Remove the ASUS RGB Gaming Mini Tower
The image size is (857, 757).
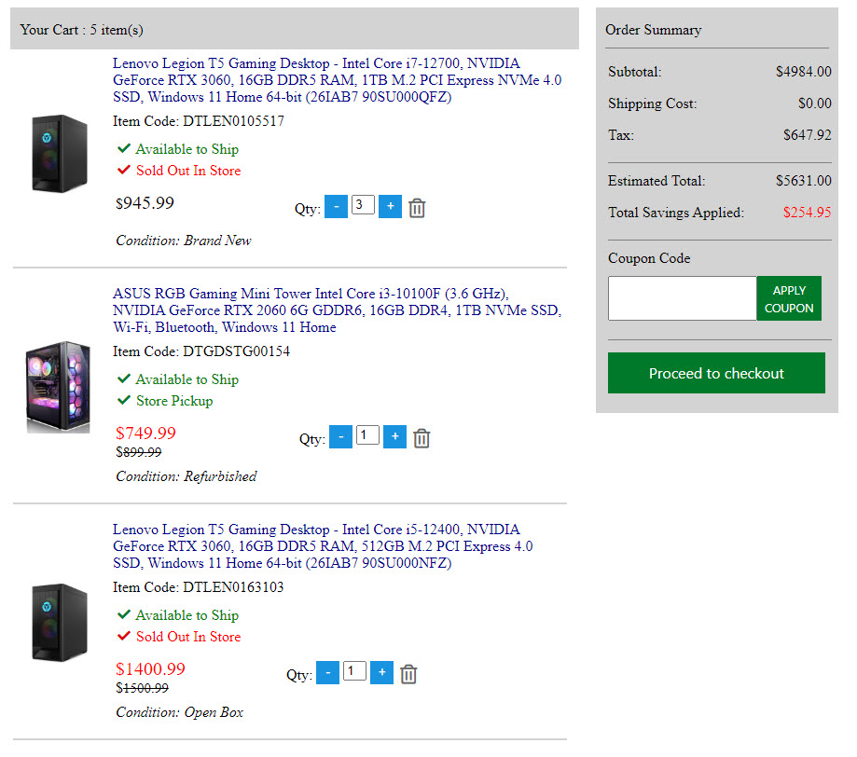422,438
